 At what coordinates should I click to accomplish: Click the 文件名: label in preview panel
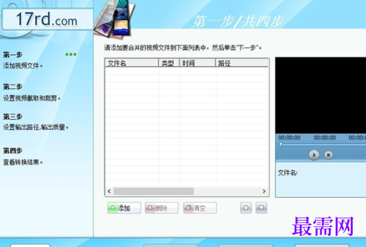[x=287, y=173]
